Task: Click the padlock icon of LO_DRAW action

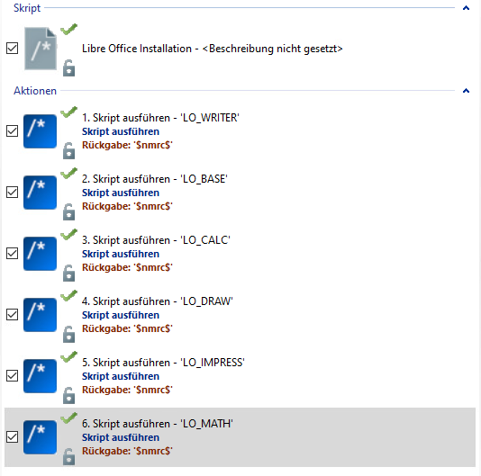Action: click(68, 334)
